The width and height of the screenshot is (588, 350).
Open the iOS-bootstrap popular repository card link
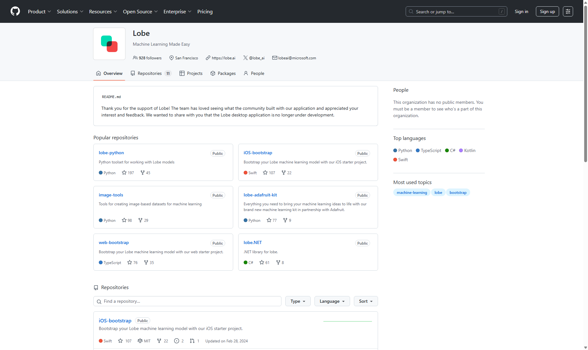point(258,153)
